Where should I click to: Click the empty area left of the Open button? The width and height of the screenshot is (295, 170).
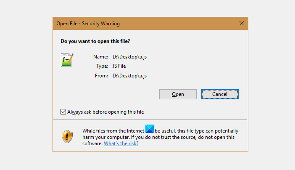click(109, 94)
